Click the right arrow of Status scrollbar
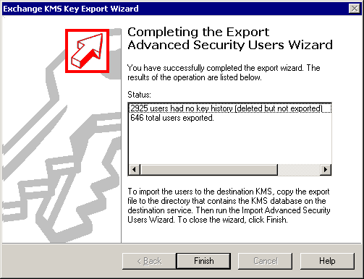Image resolution: width=364 pixels, height=279 pixels. click(326, 169)
